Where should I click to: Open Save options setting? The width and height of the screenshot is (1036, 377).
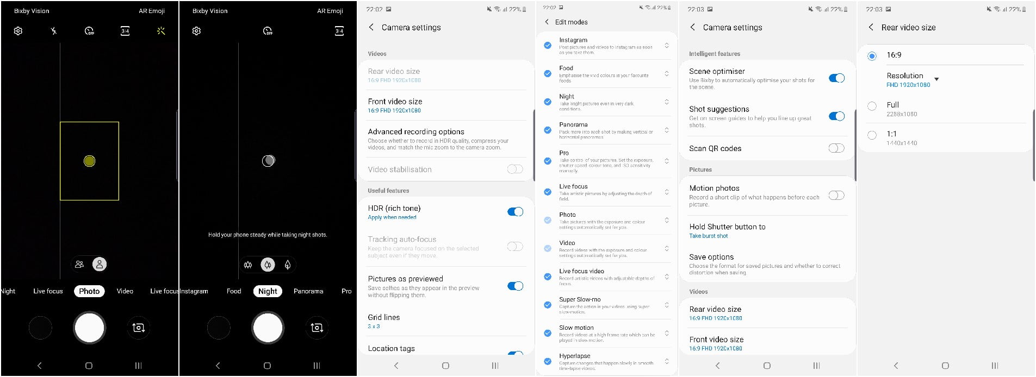(x=765, y=264)
